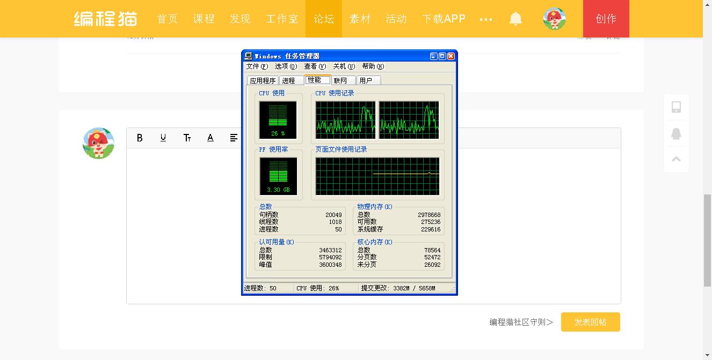The width and height of the screenshot is (712, 360).
Task: Open the text color tool
Action: 210,138
